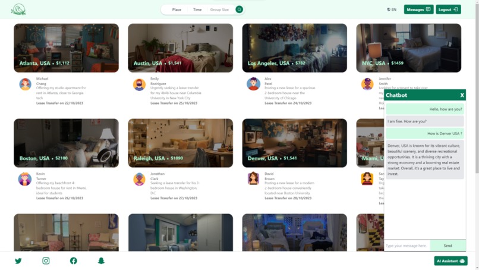Viewport: 479px width, 270px height.
Task: Click the green search magnifier icon
Action: point(239,10)
